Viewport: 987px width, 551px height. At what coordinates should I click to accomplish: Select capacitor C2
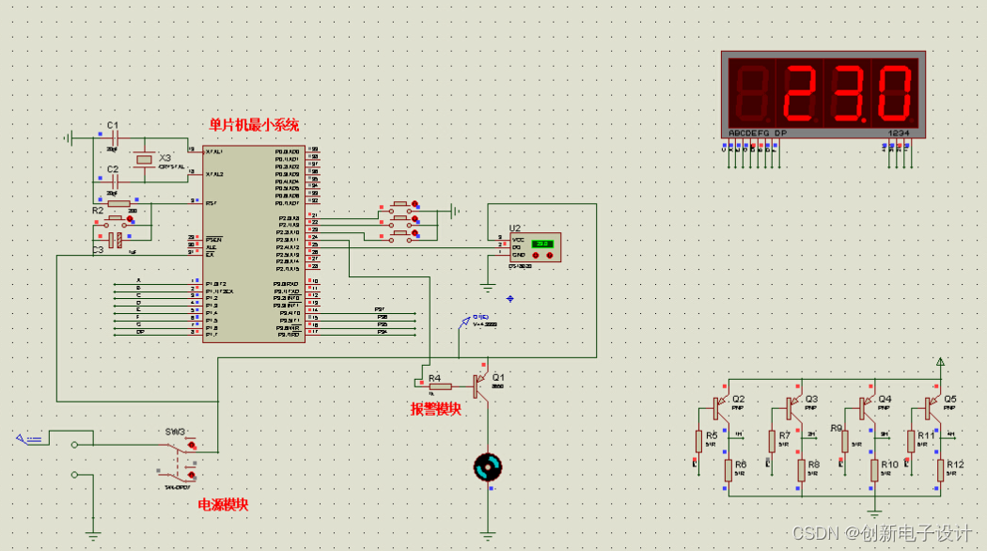pos(114,182)
